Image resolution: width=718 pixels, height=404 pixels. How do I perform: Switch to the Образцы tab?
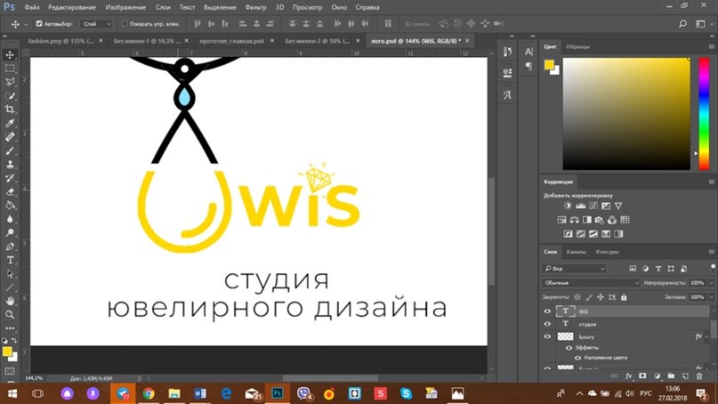click(x=578, y=47)
